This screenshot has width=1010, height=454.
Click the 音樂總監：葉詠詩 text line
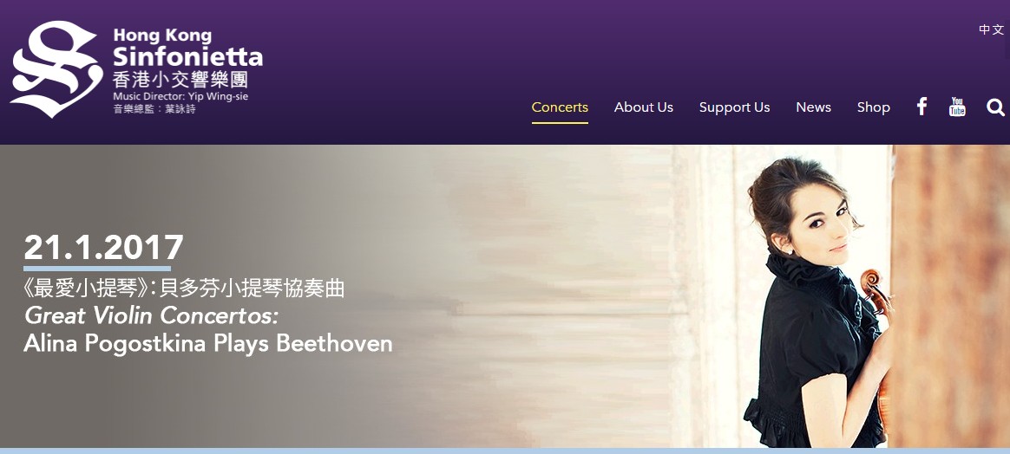click(154, 108)
